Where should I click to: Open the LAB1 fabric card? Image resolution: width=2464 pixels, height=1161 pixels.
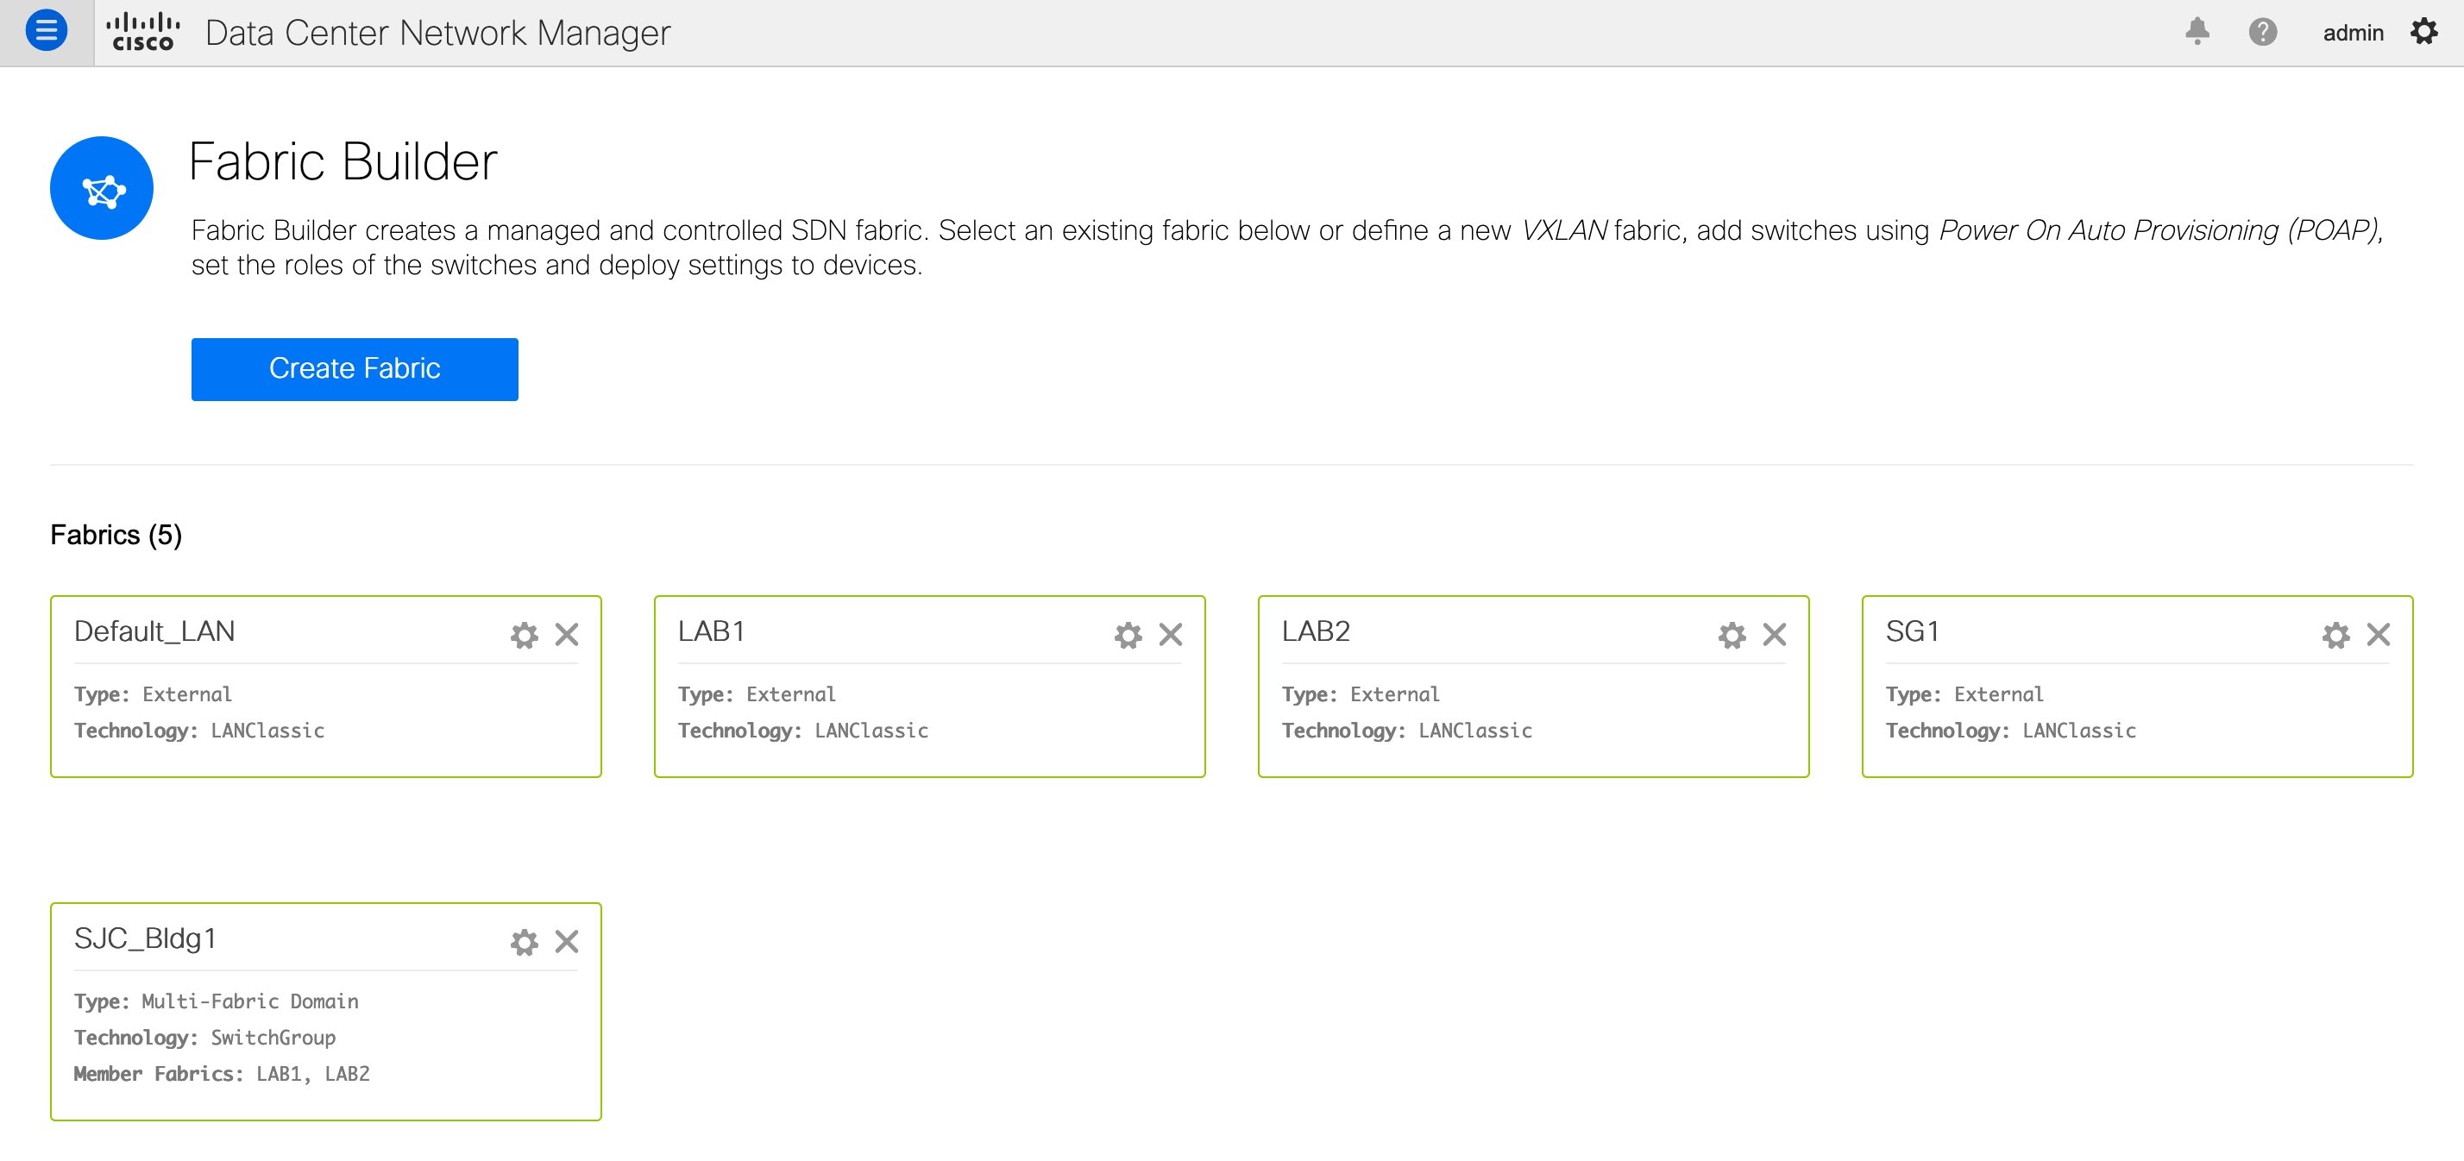tap(930, 687)
